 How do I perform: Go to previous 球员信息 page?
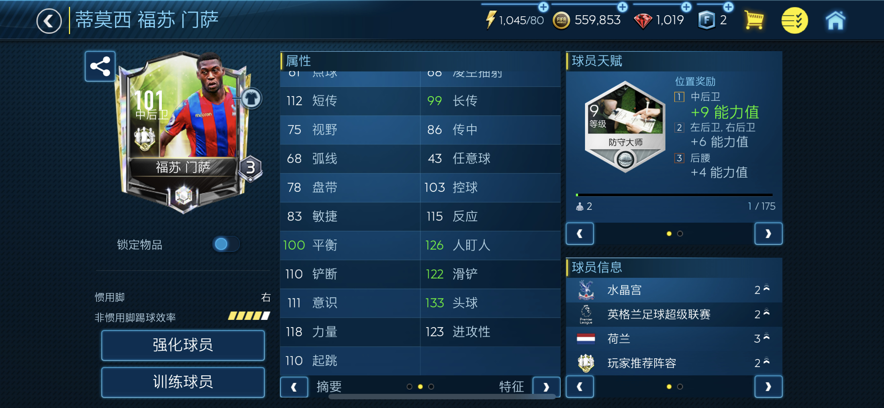point(580,387)
